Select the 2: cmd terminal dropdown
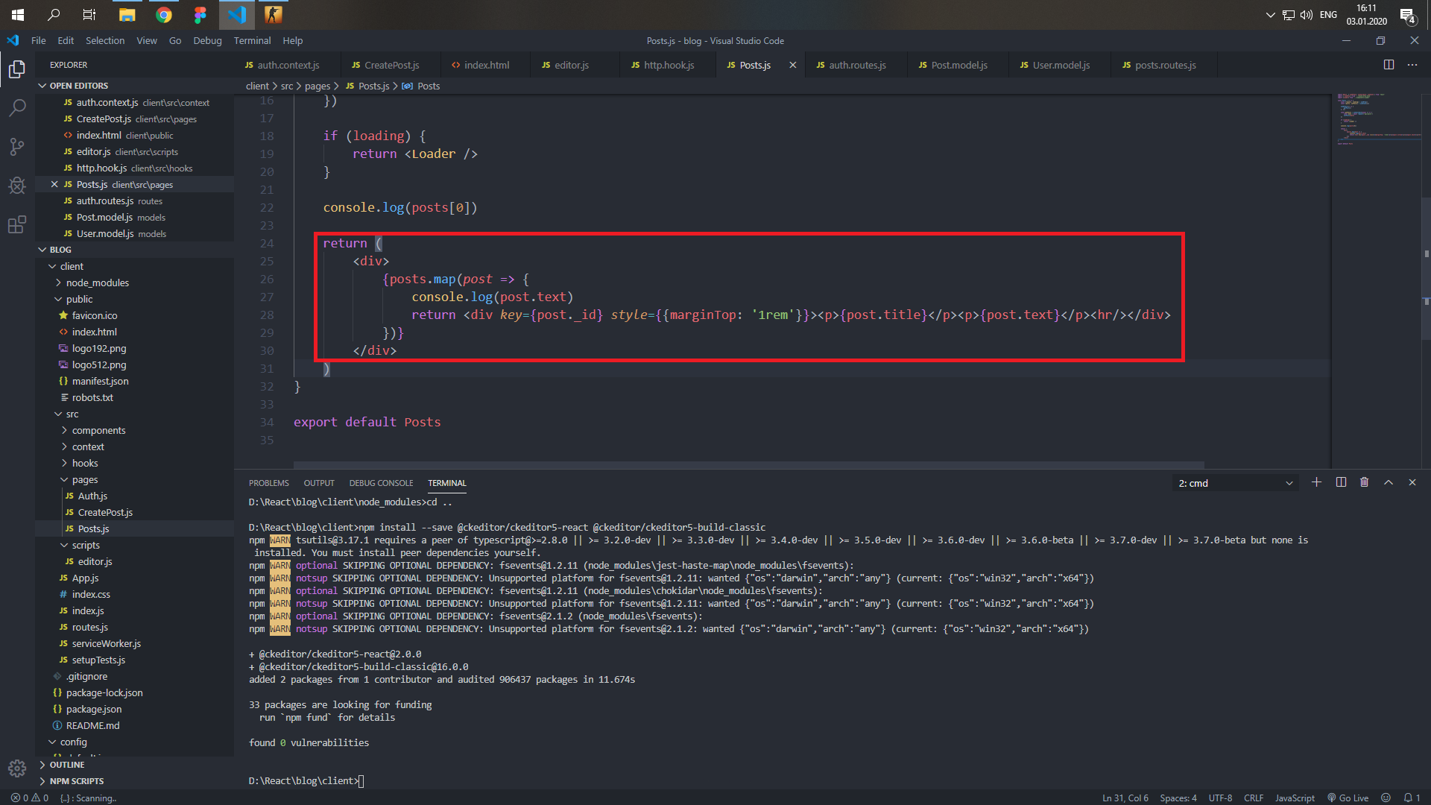The image size is (1431, 805). pyautogui.click(x=1235, y=483)
